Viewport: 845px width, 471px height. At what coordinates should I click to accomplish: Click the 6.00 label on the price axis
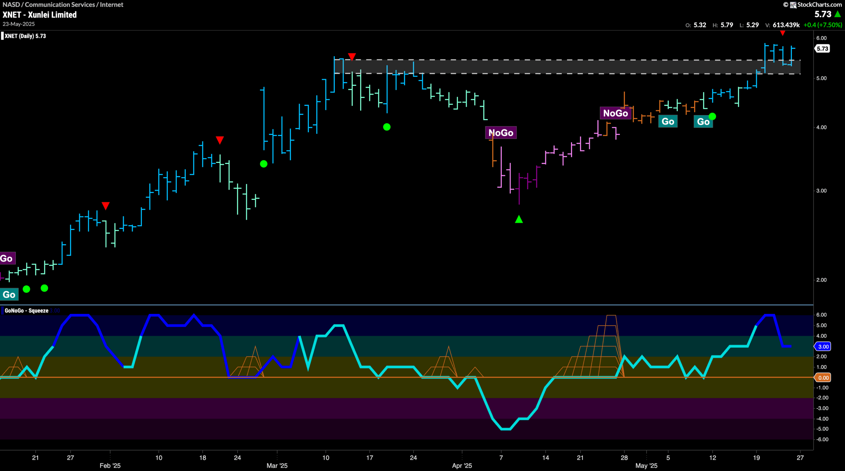click(x=821, y=38)
